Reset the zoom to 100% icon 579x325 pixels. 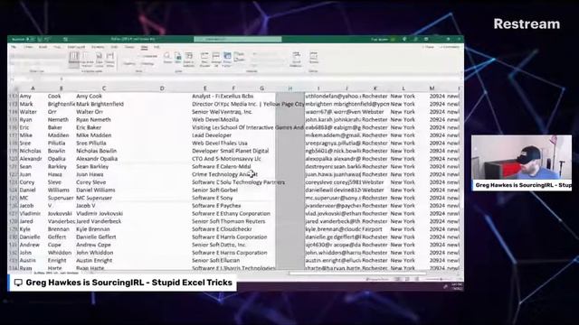[178, 58]
